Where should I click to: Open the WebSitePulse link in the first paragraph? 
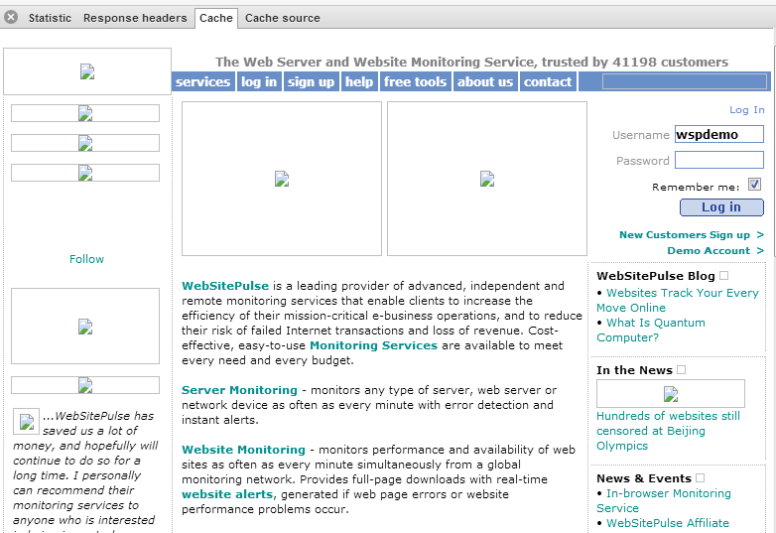225,286
